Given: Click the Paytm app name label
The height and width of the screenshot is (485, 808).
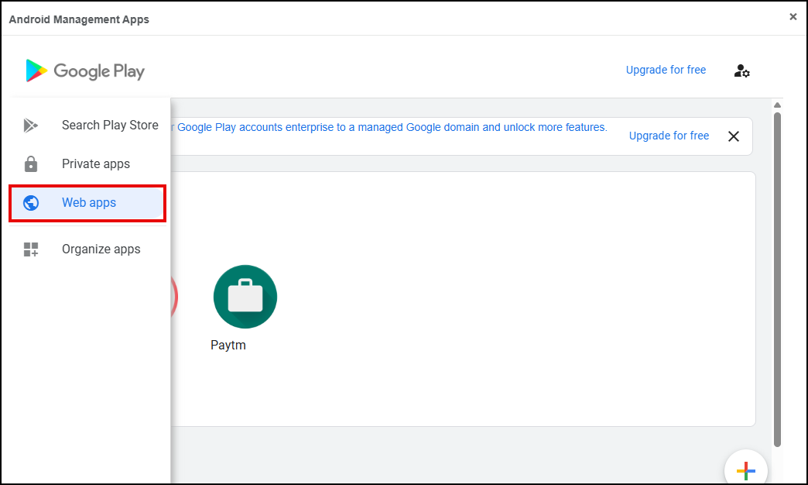Looking at the screenshot, I should point(228,346).
